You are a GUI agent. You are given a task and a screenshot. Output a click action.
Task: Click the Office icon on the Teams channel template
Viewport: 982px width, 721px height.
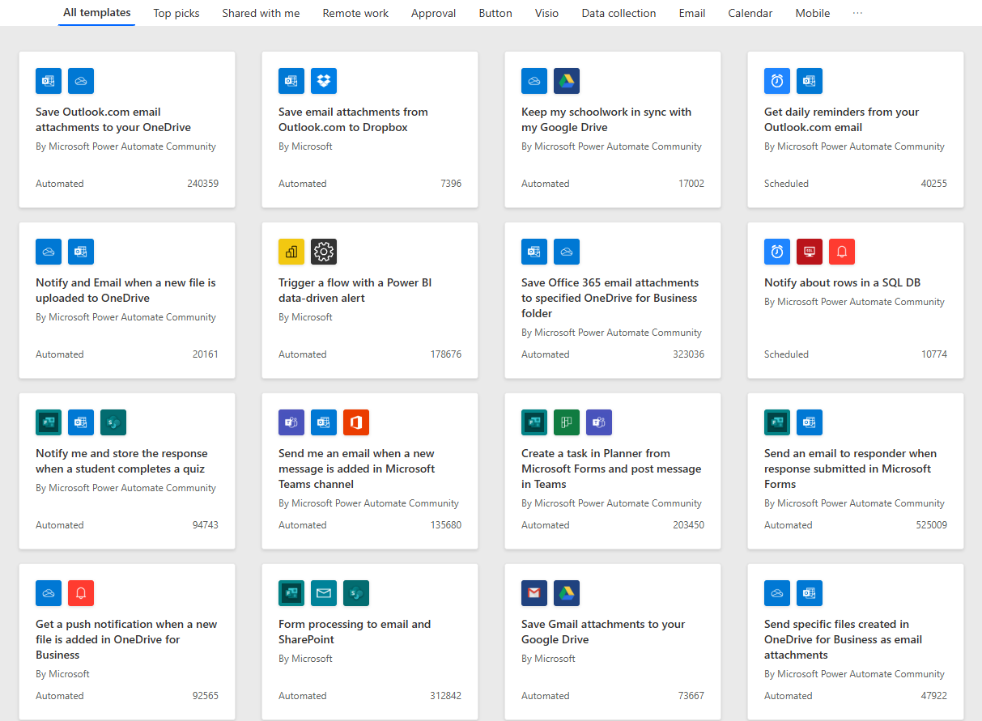(x=356, y=422)
